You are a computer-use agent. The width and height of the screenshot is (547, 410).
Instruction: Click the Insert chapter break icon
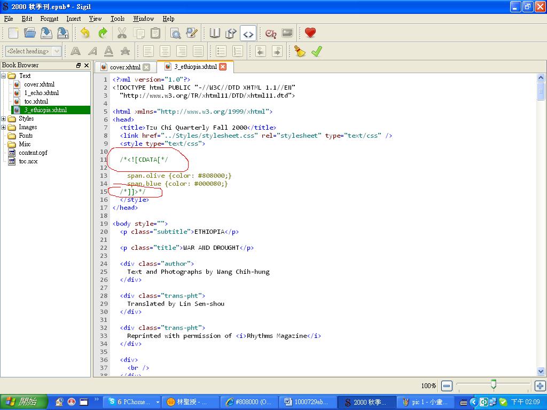click(271, 33)
